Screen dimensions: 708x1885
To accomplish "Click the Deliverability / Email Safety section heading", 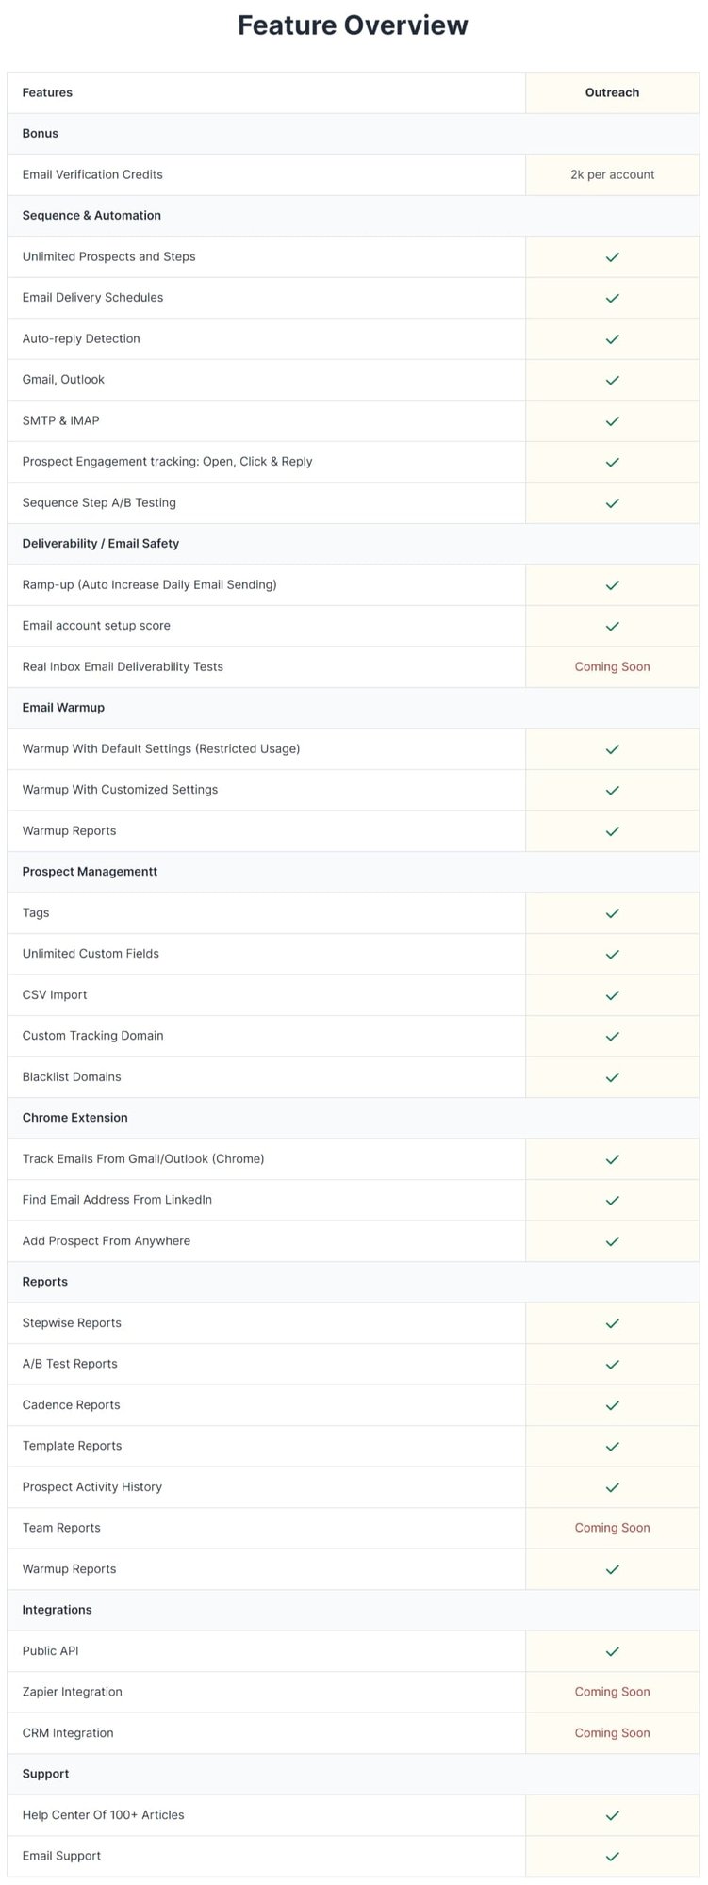I will [x=101, y=544].
